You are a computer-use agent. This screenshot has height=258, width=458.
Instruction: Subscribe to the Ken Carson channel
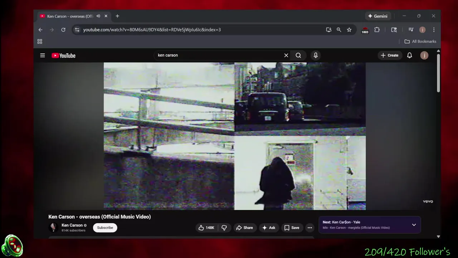tap(105, 228)
